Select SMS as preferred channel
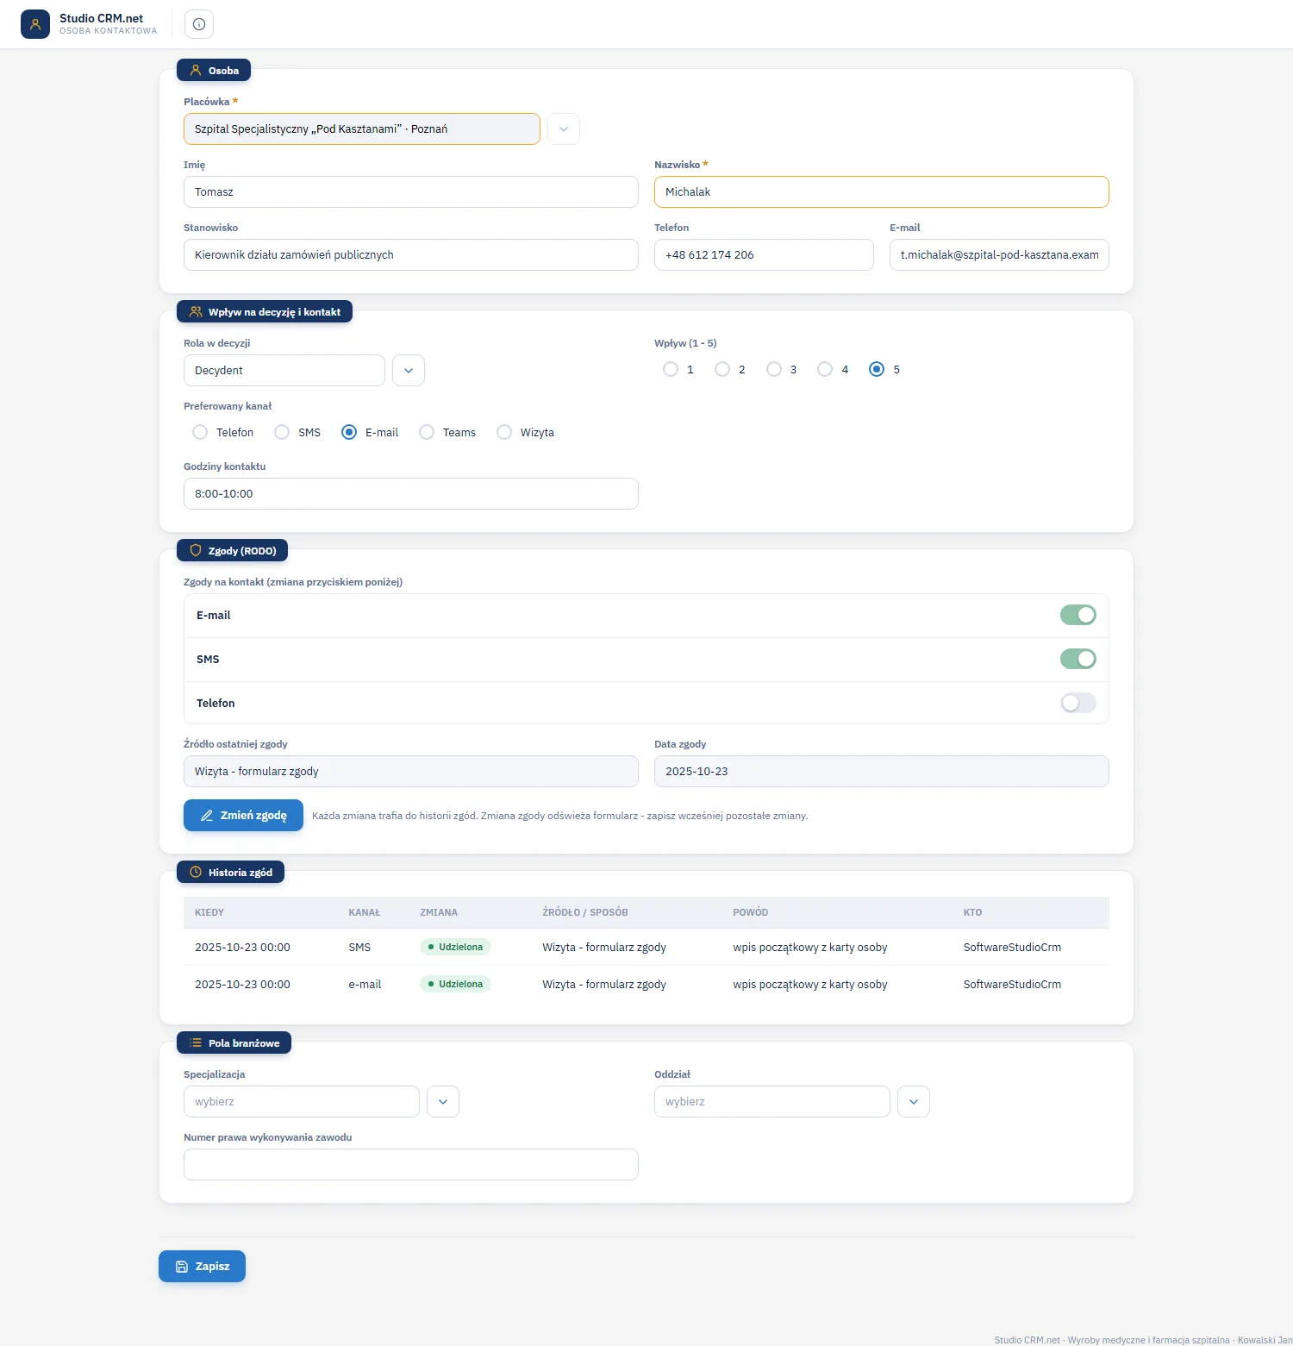This screenshot has width=1293, height=1346. coord(282,432)
